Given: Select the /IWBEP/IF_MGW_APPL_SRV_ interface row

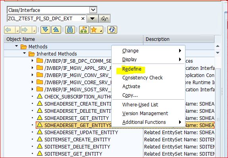Looking at the screenshot, I should click(78, 68).
